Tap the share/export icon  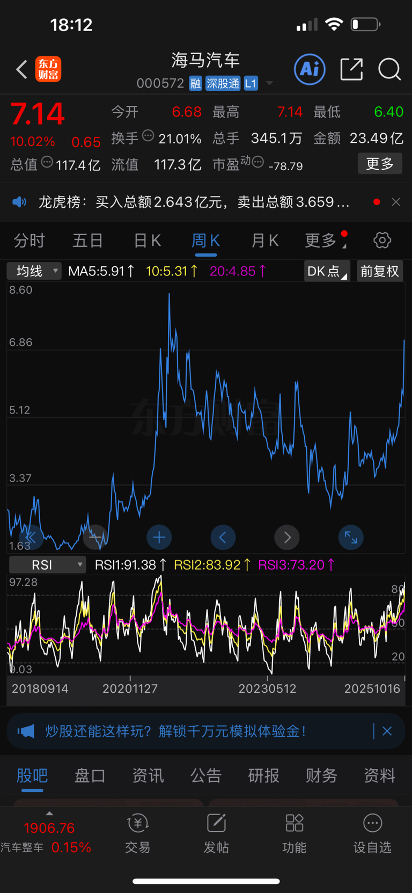pyautogui.click(x=351, y=69)
